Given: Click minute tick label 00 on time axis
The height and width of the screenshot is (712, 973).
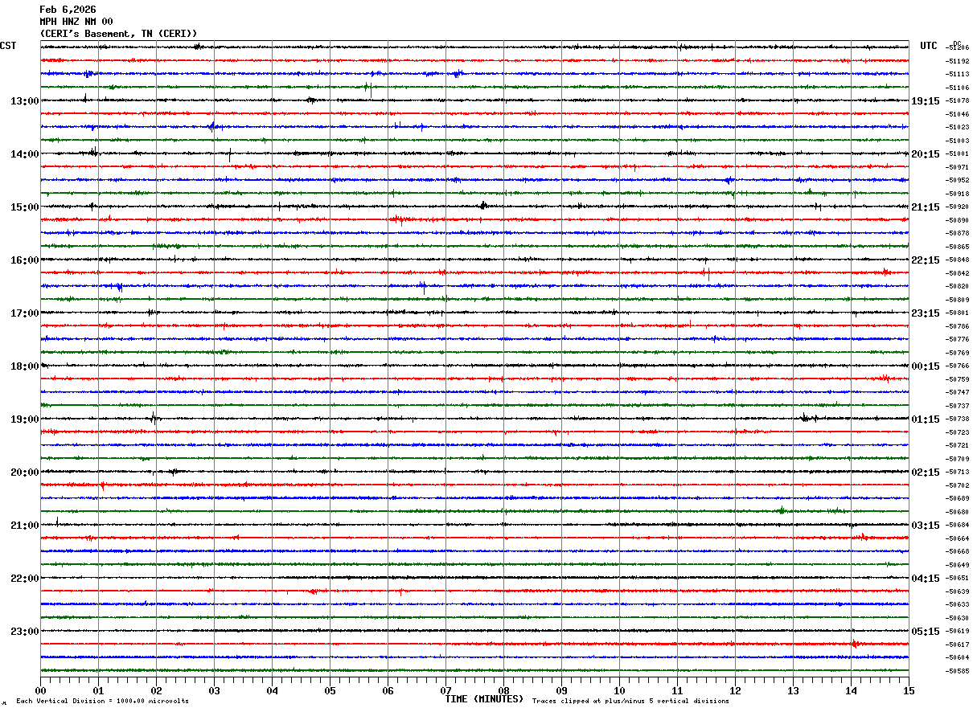Looking at the screenshot, I should 40,690.
